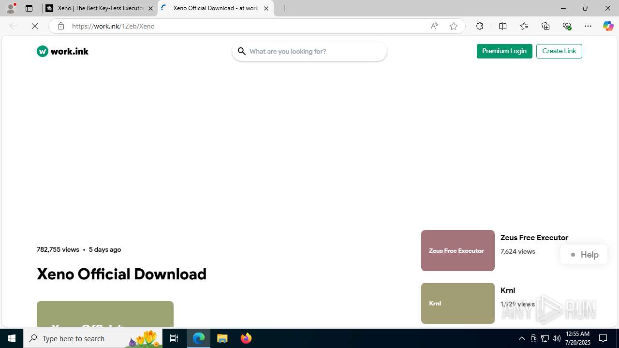The width and height of the screenshot is (619, 348).
Task: Close the Xeno Official Download tab
Action: pos(266,8)
